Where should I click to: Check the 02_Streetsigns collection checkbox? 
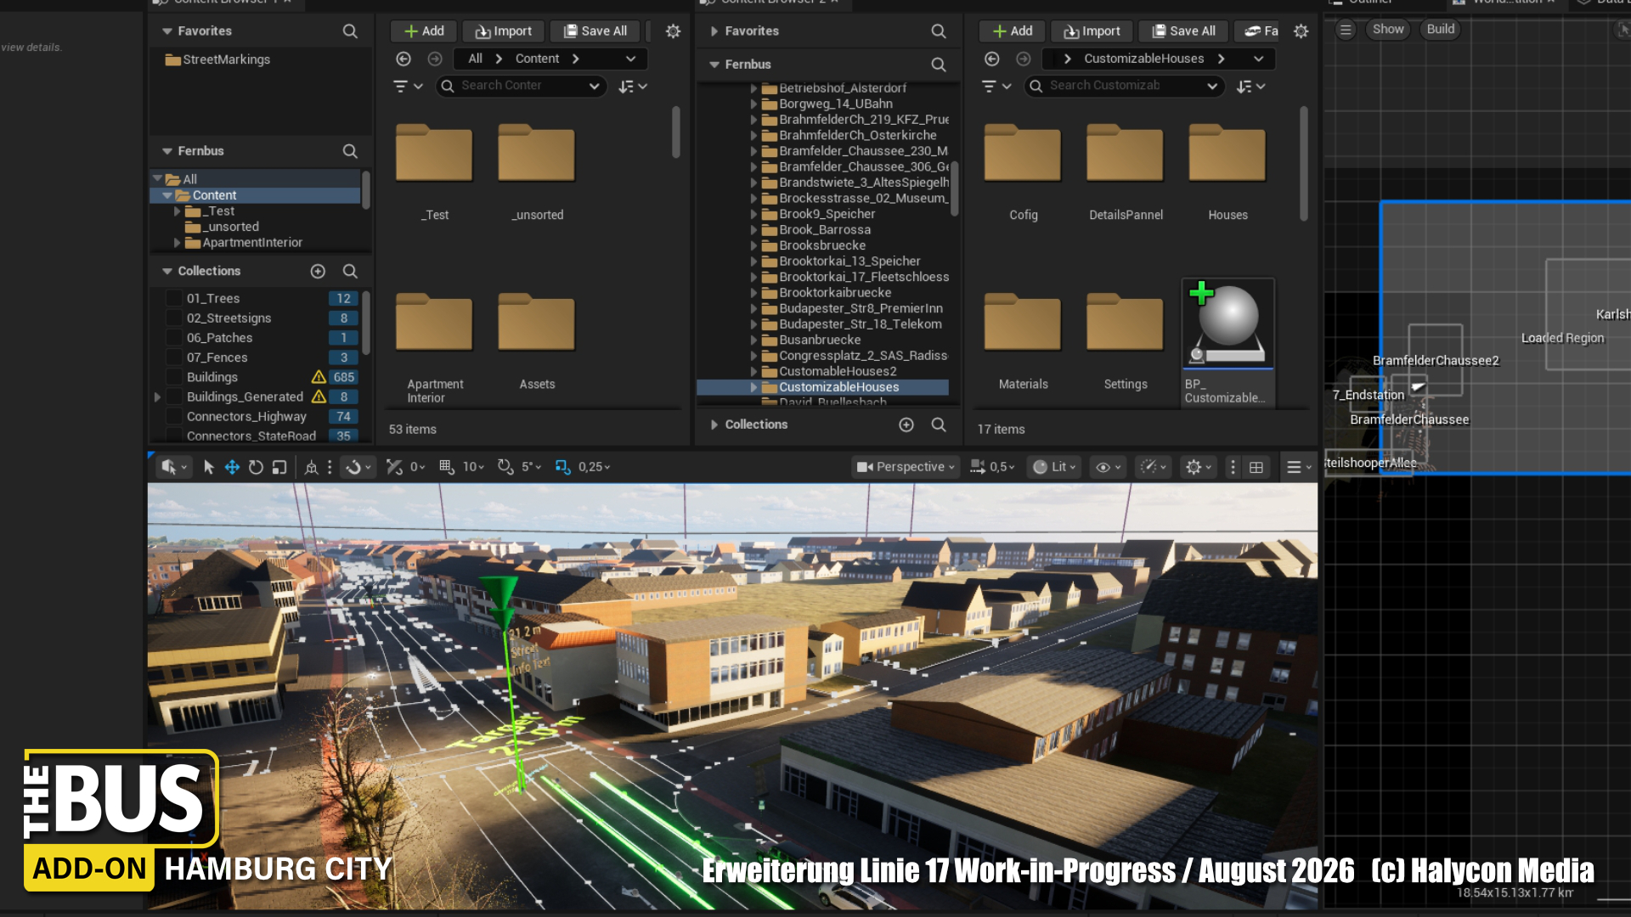click(x=174, y=318)
